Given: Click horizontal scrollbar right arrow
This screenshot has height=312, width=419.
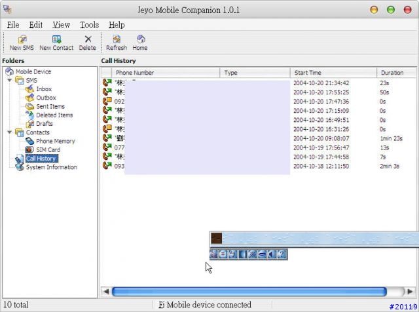Looking at the screenshot, I should point(410,292).
